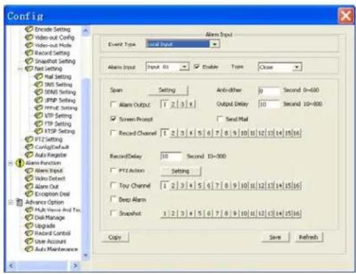Collapse the Net Setting tree node
The height and width of the screenshot is (274, 356).
21,69
